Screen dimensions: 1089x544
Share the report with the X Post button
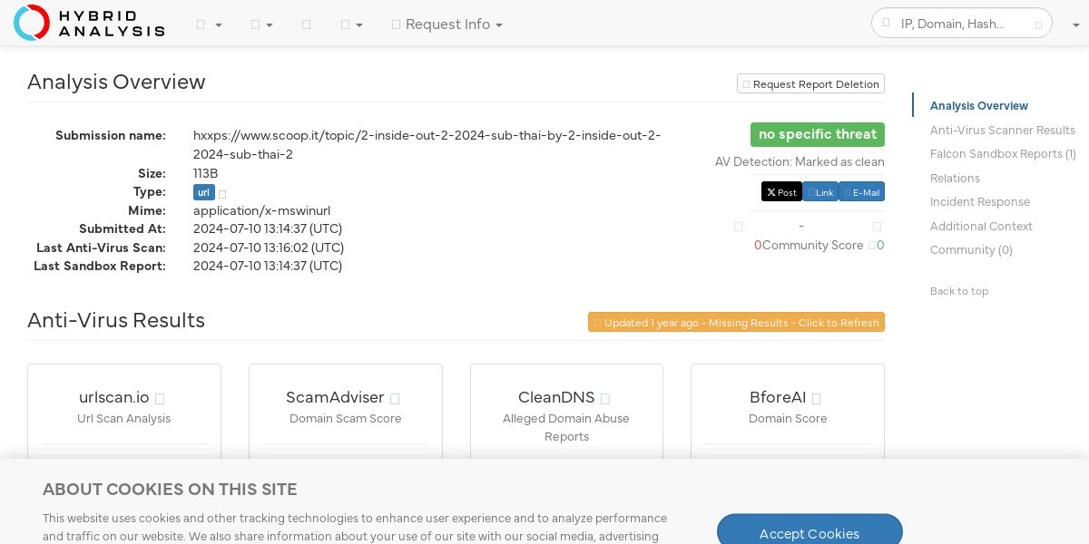[x=781, y=192]
